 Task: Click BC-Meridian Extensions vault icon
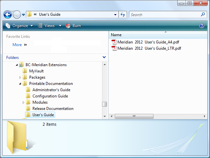coord(21,65)
